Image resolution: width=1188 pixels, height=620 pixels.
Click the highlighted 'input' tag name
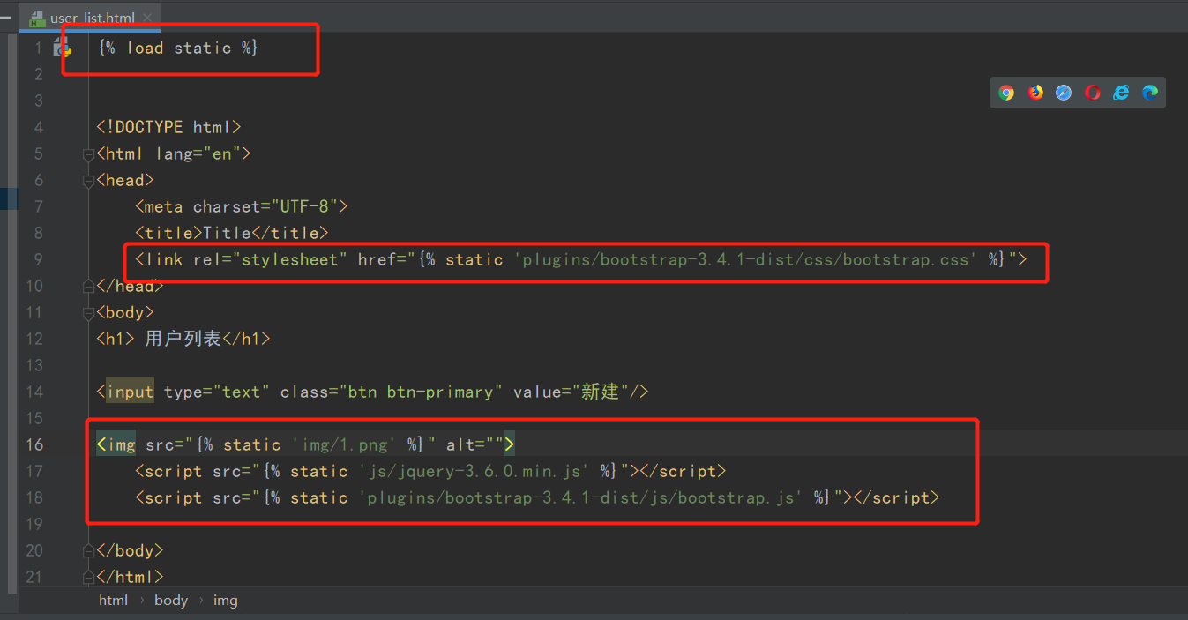(x=130, y=392)
